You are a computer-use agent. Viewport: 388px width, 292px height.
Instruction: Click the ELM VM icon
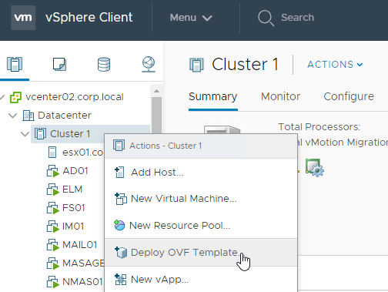(53, 190)
